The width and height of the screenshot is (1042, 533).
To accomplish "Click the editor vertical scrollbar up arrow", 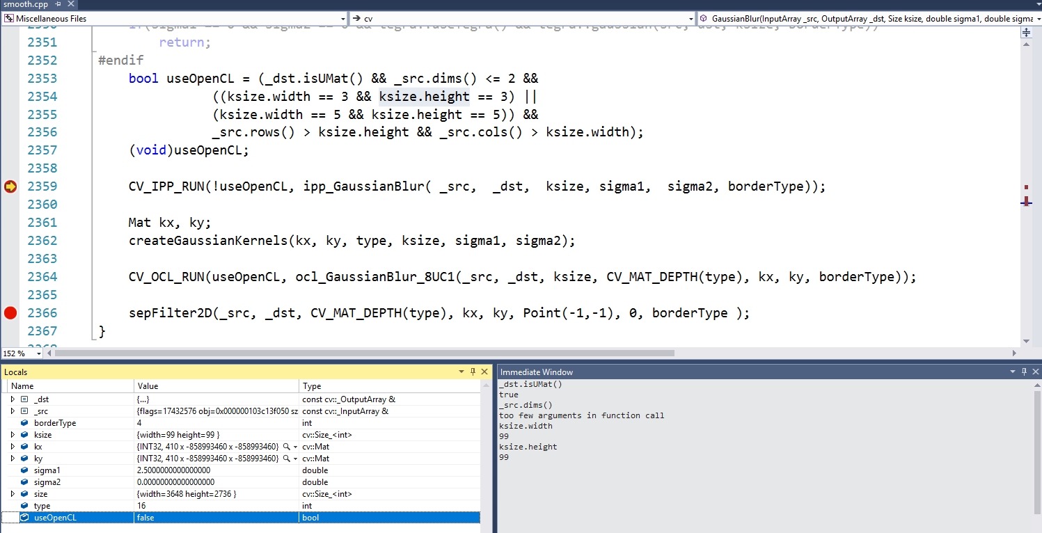I will pyautogui.click(x=1026, y=45).
